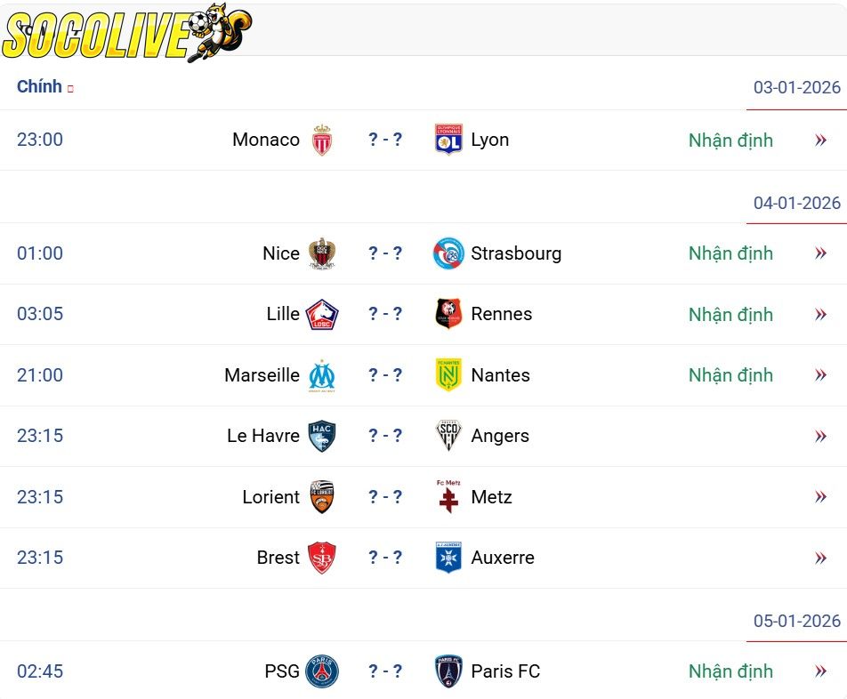This screenshot has width=847, height=699.
Task: Click the Lyon club crest
Action: point(448,140)
